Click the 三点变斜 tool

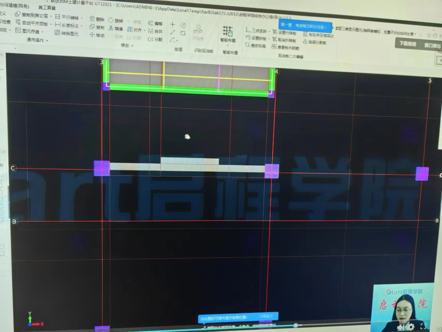click(x=256, y=31)
